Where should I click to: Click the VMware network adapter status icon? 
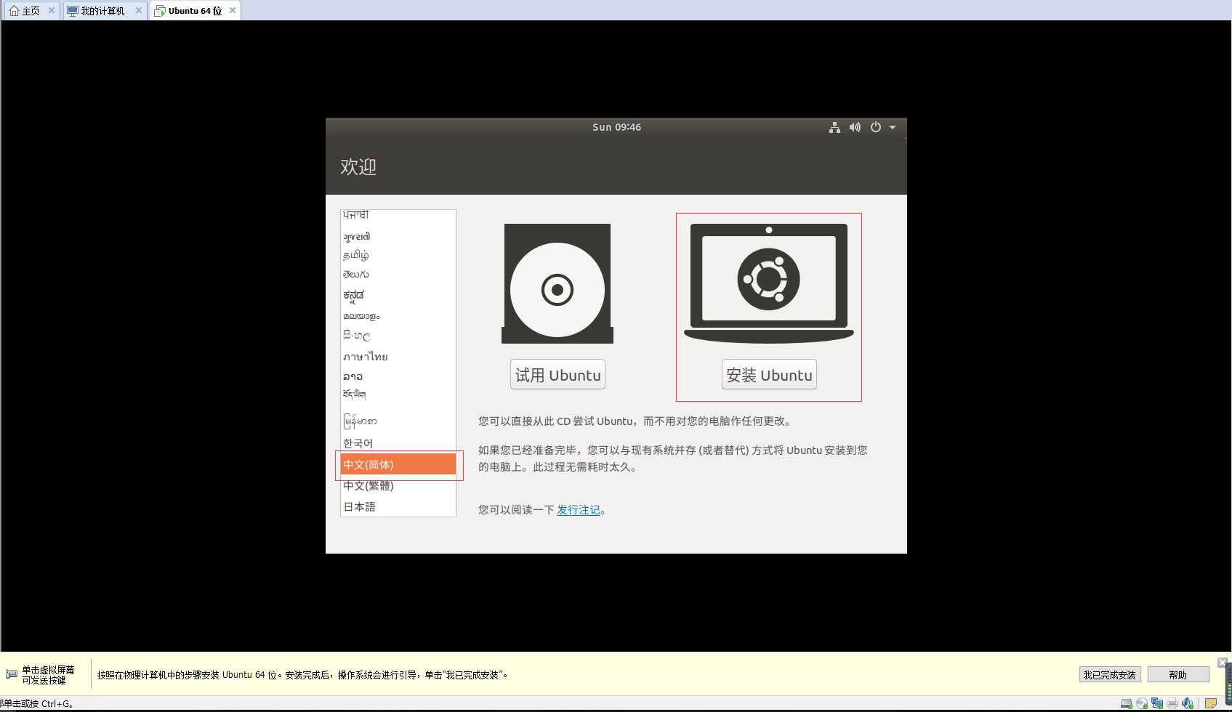pyautogui.click(x=1157, y=703)
